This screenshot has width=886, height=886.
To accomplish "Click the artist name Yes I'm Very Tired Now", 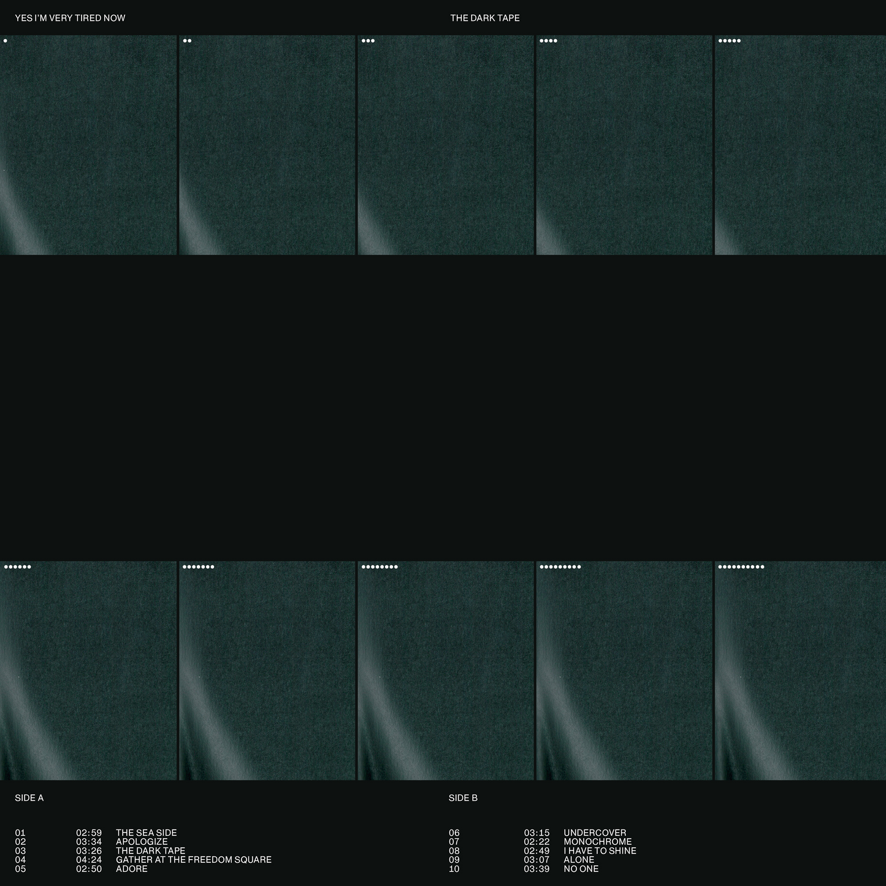I will (x=70, y=18).
